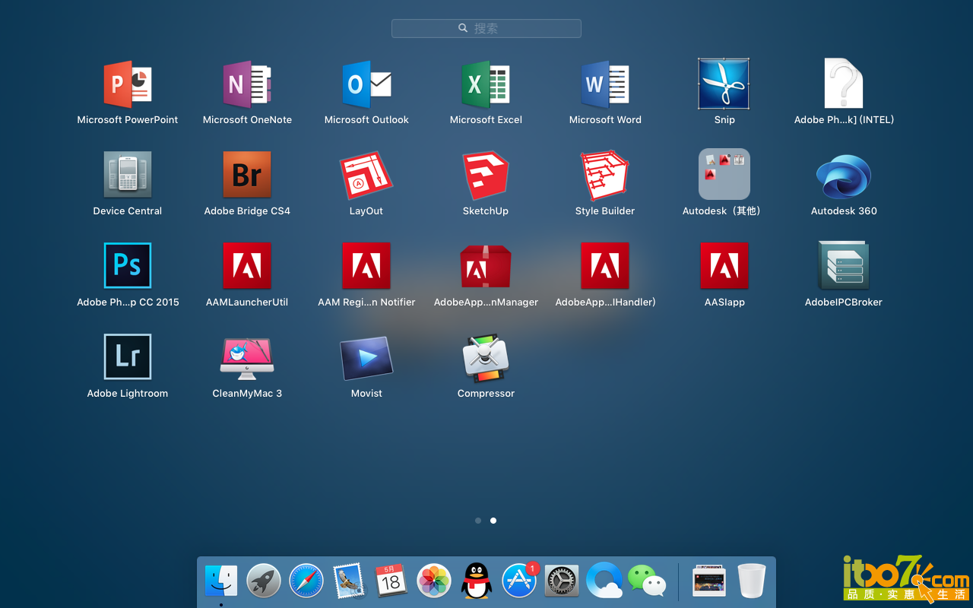This screenshot has width=973, height=608.
Task: Open the QQ penguin in the Dock
Action: 477,581
